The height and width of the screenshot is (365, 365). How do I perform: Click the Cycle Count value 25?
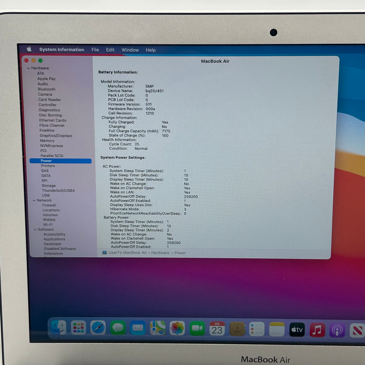tap(137, 144)
